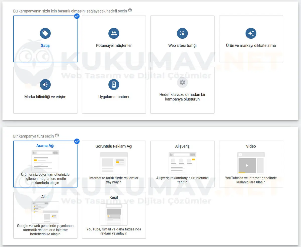The image size is (301, 247).
Task: Click the gear icon for no-goal campaign
Action: [x=182, y=82]
